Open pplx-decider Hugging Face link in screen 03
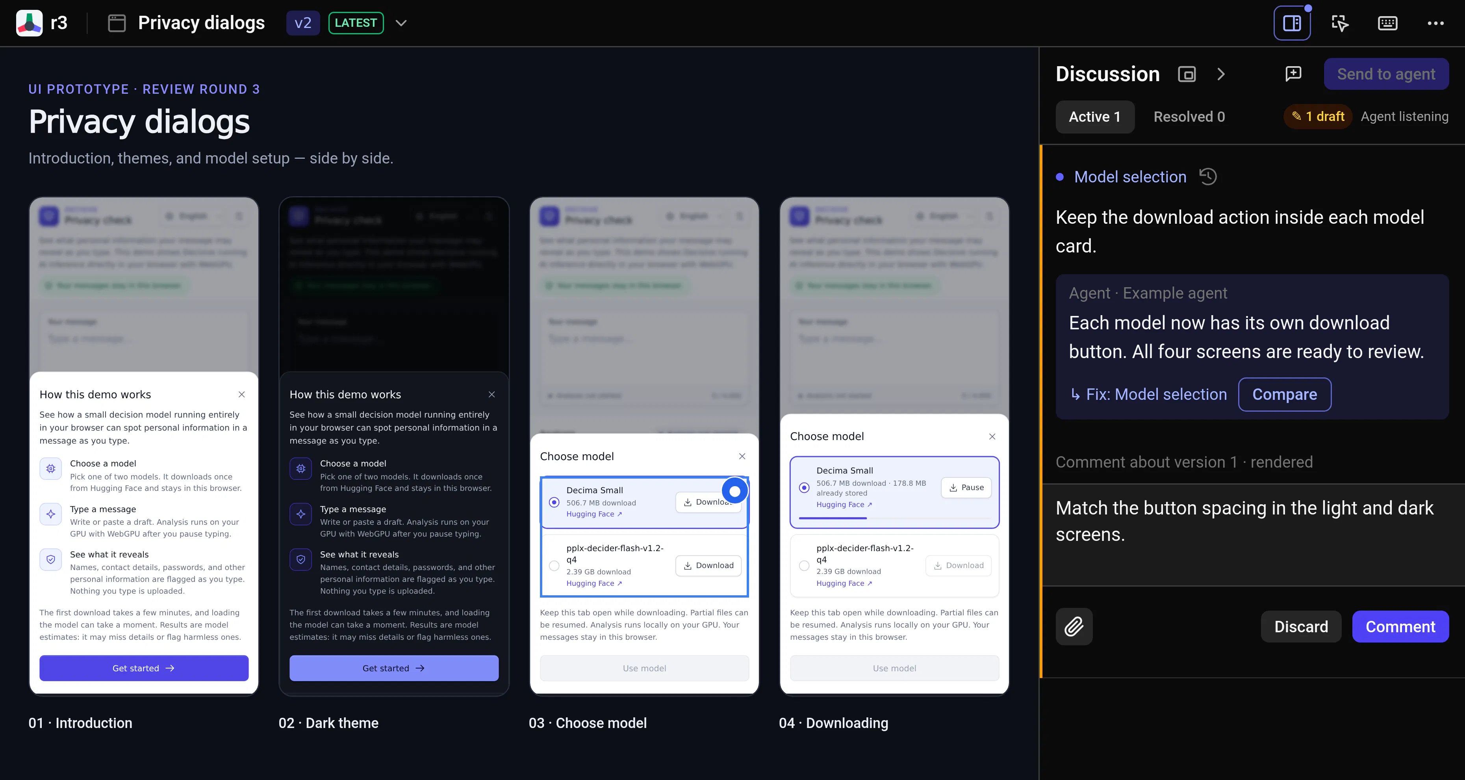 click(594, 583)
